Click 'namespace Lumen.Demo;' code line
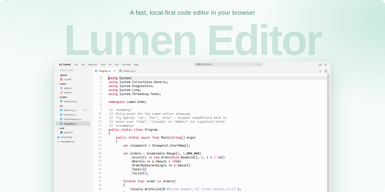 coord(128,102)
